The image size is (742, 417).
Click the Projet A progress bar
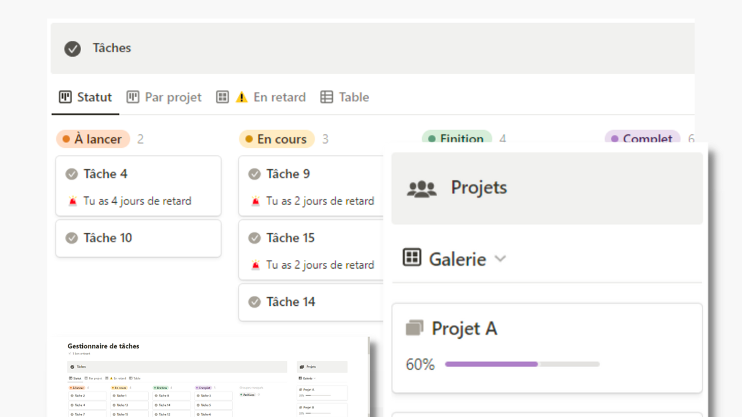(x=522, y=364)
